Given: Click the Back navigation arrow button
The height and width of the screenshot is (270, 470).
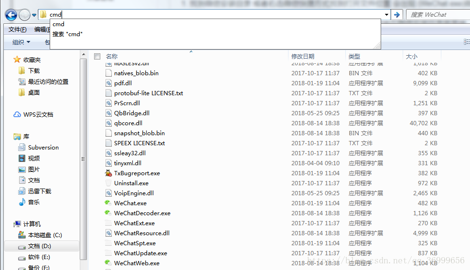Looking at the screenshot, I should pos(11,15).
